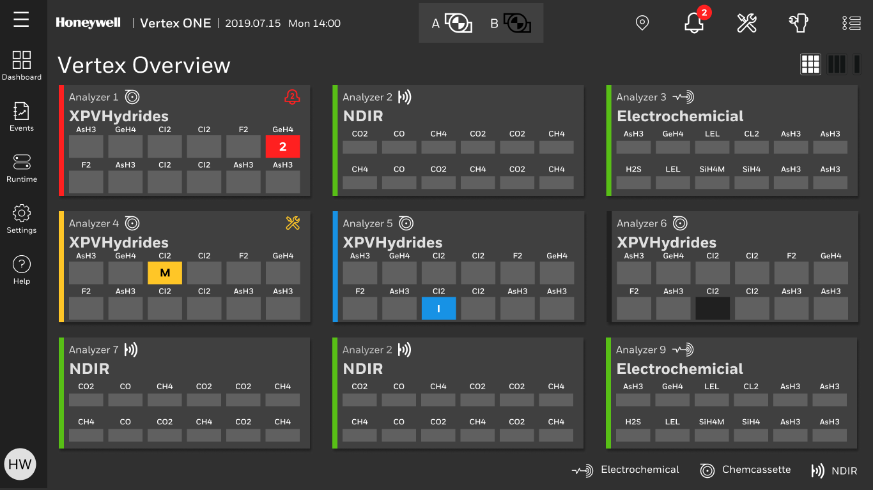Click Analyzer 1 red alarm bell icon
The image size is (873, 490).
click(292, 97)
